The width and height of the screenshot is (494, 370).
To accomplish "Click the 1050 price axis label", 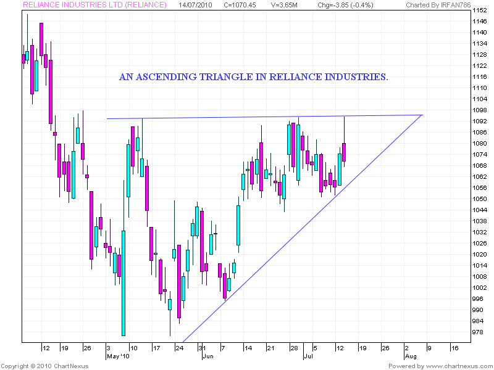I will coord(480,199).
